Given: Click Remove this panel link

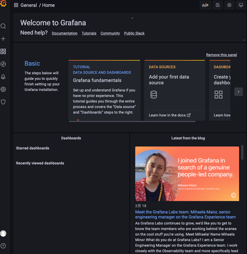Looking at the screenshot, I should point(221,55).
